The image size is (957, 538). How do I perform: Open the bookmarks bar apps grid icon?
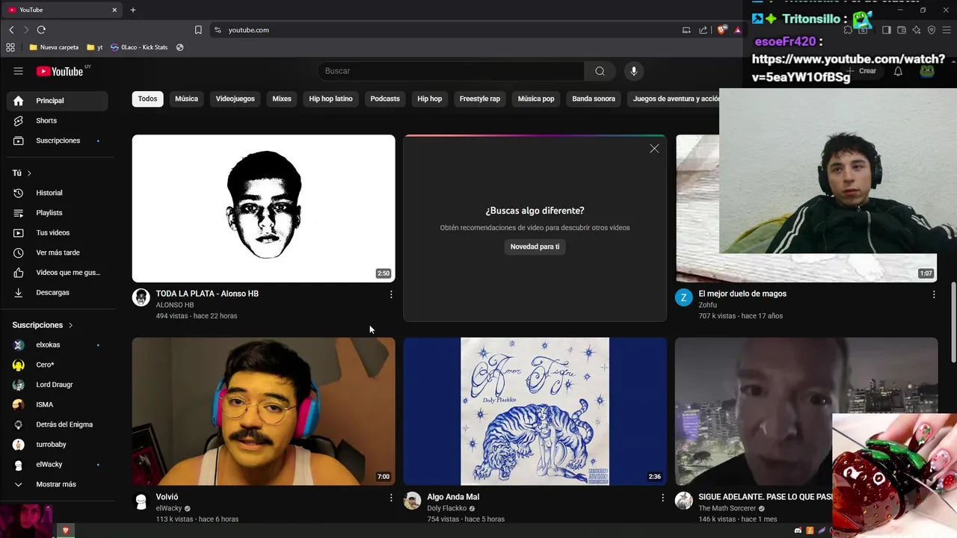(10, 47)
